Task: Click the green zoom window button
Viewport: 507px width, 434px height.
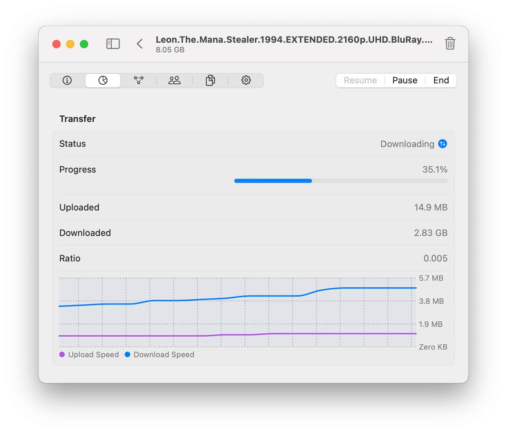Action: click(84, 44)
